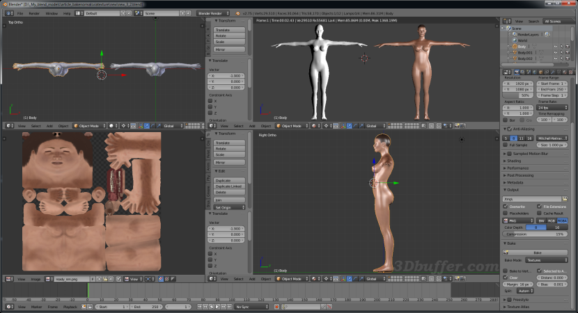
Task: Click the output folder browse icon
Action: click(x=565, y=199)
